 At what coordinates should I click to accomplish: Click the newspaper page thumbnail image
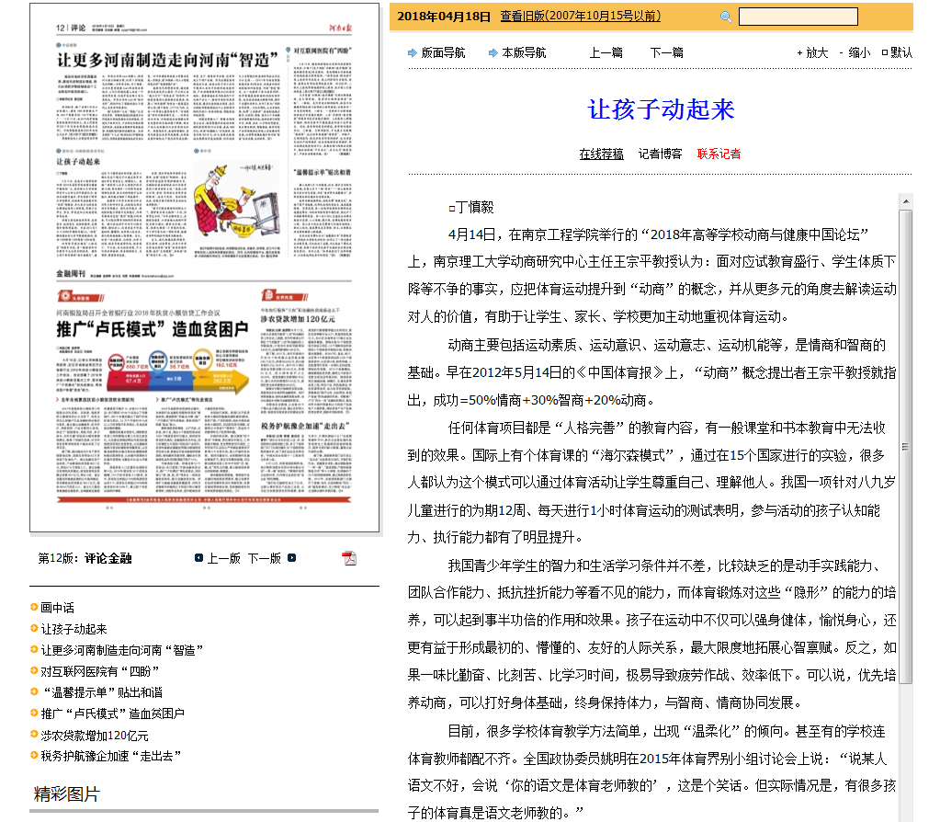tap(204, 267)
